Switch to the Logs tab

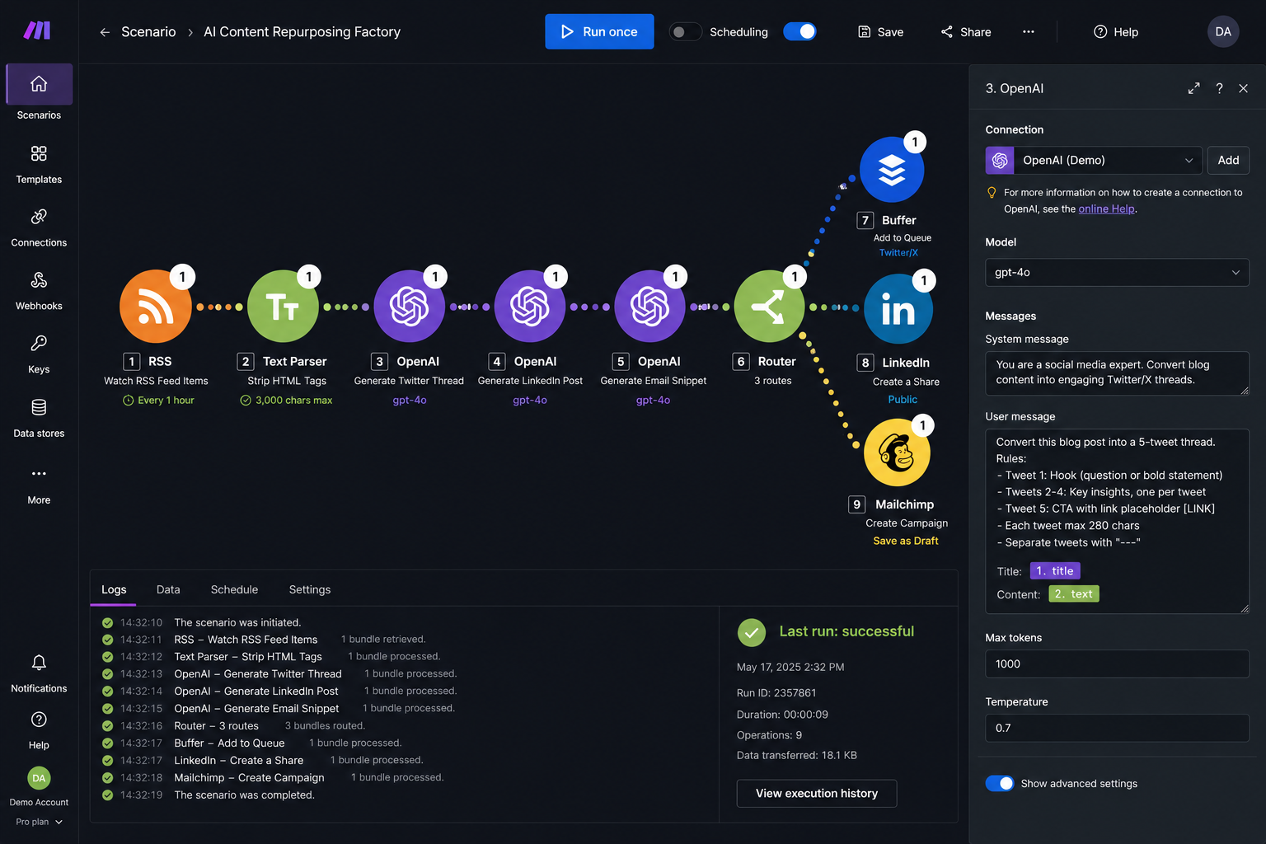114,589
